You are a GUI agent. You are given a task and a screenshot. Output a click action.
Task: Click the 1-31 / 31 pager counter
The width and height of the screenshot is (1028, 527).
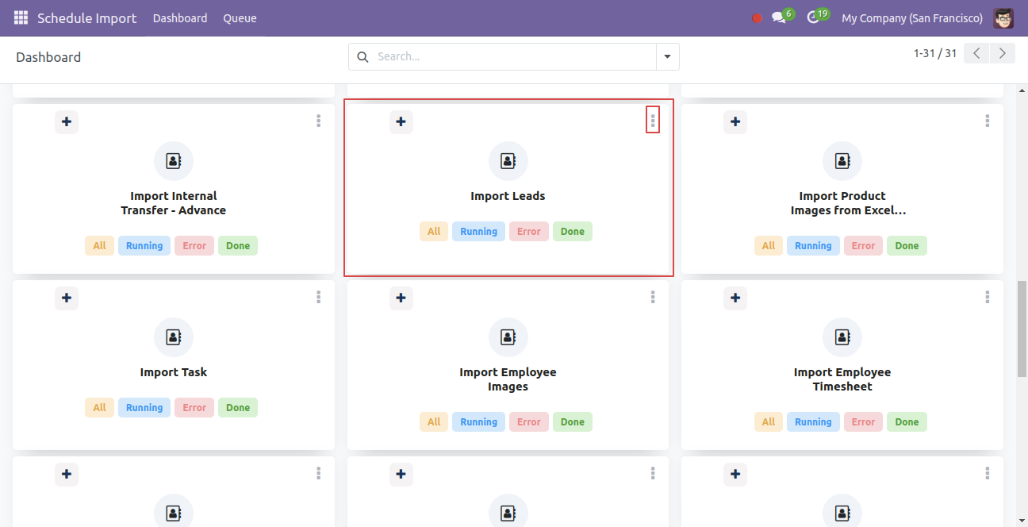(935, 53)
